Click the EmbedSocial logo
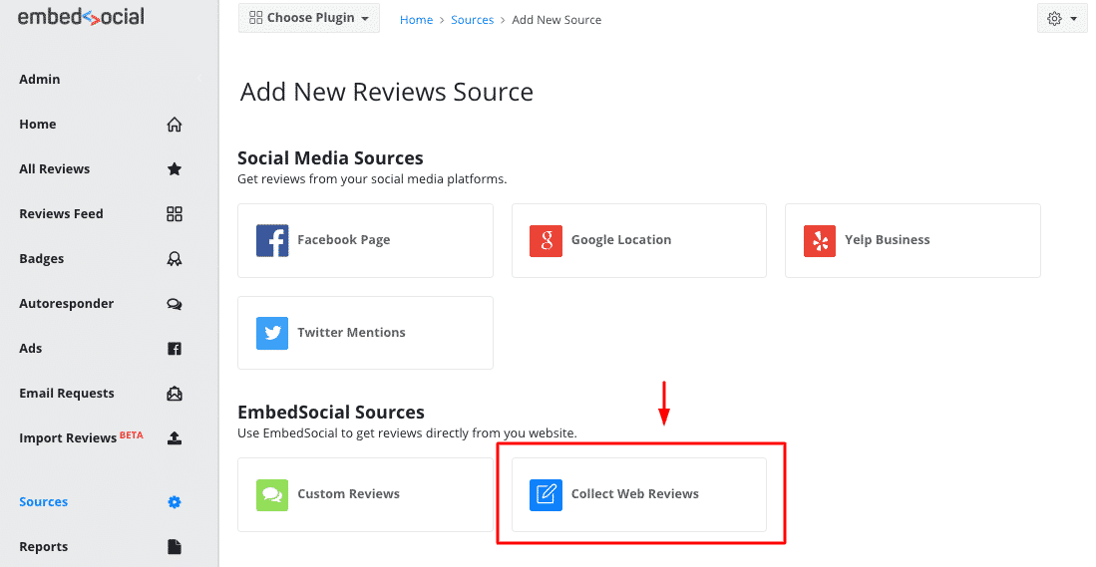The height and width of the screenshot is (567, 1096). [x=81, y=17]
